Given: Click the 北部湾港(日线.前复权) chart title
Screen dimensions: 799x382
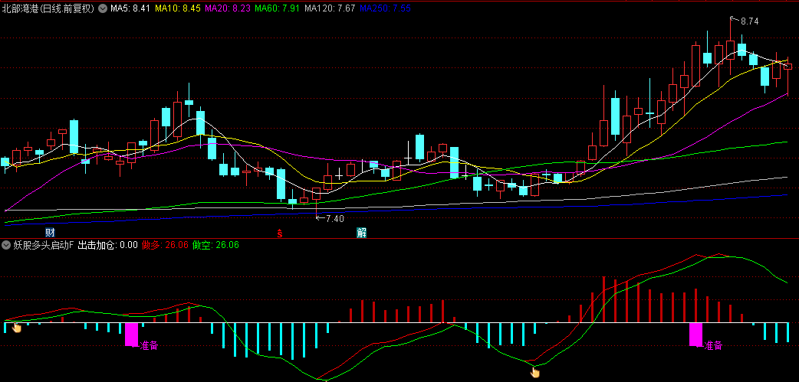Looking at the screenshot, I should (48, 8).
